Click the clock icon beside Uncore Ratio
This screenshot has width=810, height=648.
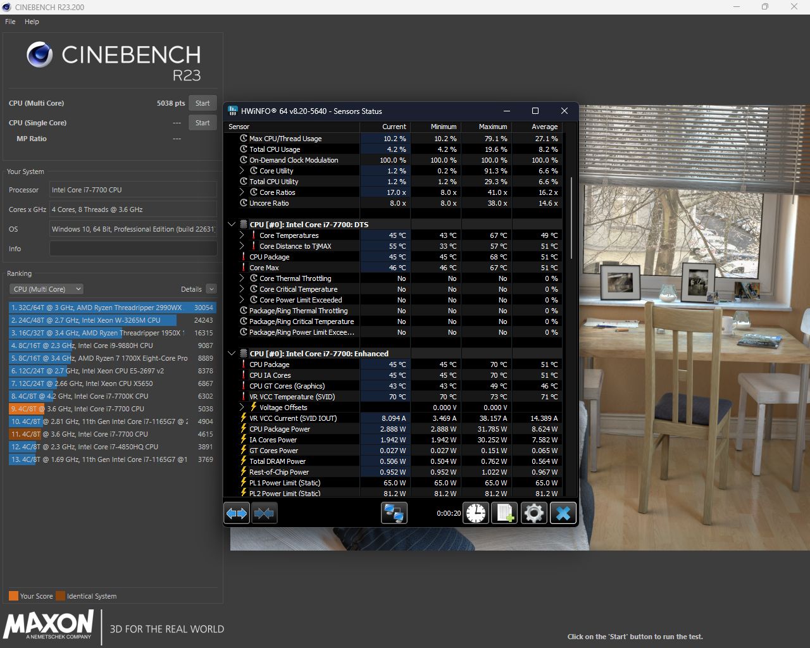pos(244,203)
